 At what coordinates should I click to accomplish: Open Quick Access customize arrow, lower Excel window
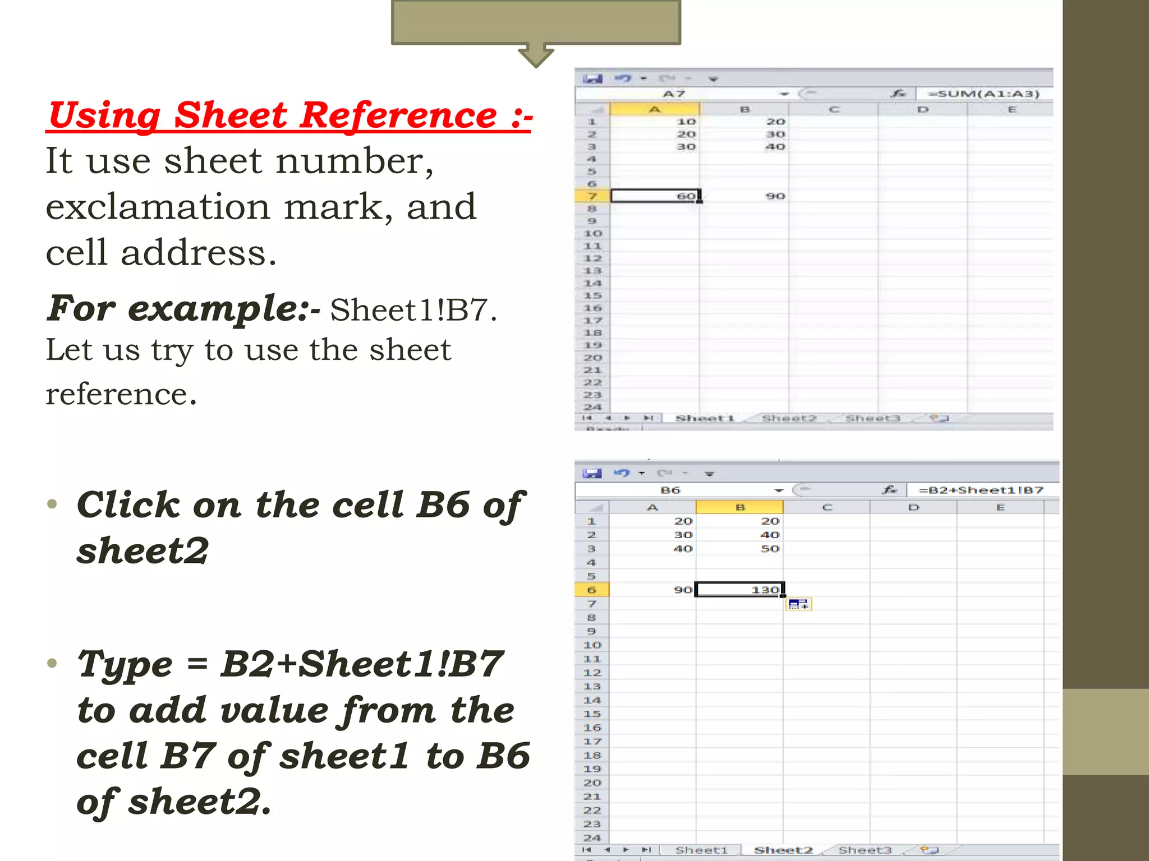pyautogui.click(x=710, y=474)
